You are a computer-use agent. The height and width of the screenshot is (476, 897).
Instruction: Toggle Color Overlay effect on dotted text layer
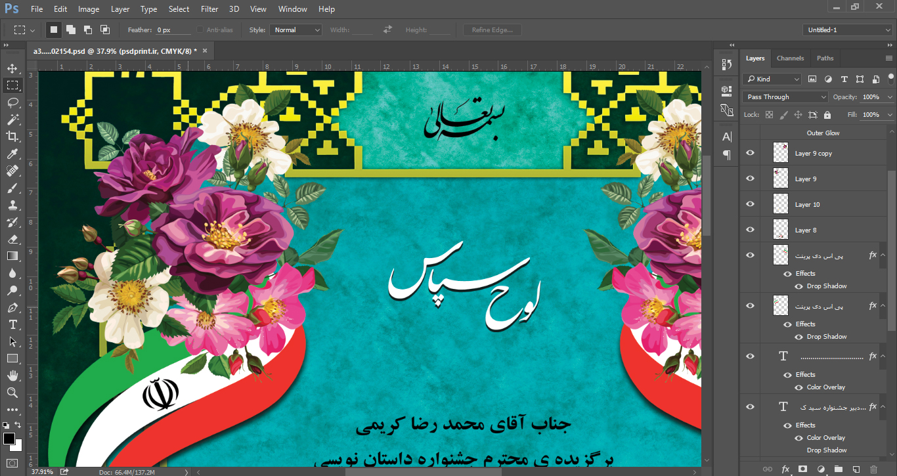[799, 387]
